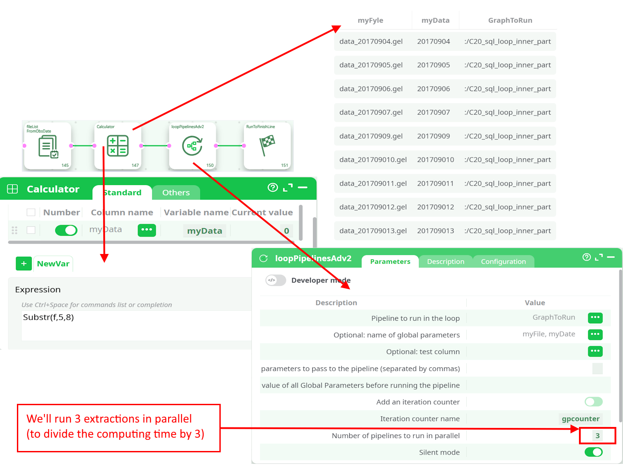The width and height of the screenshot is (623, 467).
Task: Open the Configuration tab
Action: click(503, 262)
